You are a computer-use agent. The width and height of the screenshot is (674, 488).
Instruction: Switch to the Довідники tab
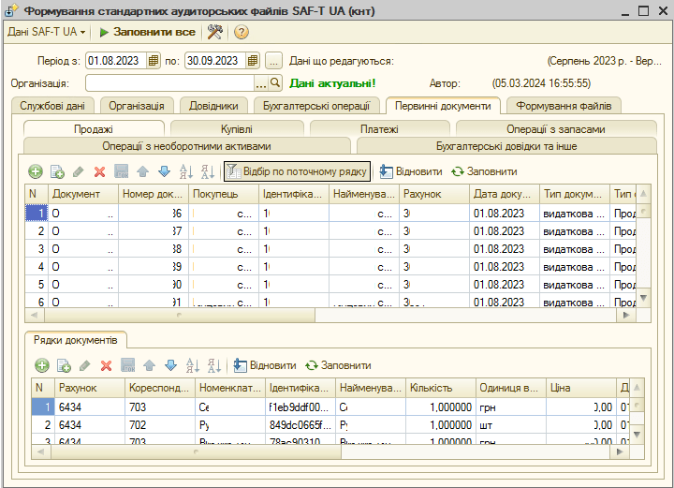(213, 106)
